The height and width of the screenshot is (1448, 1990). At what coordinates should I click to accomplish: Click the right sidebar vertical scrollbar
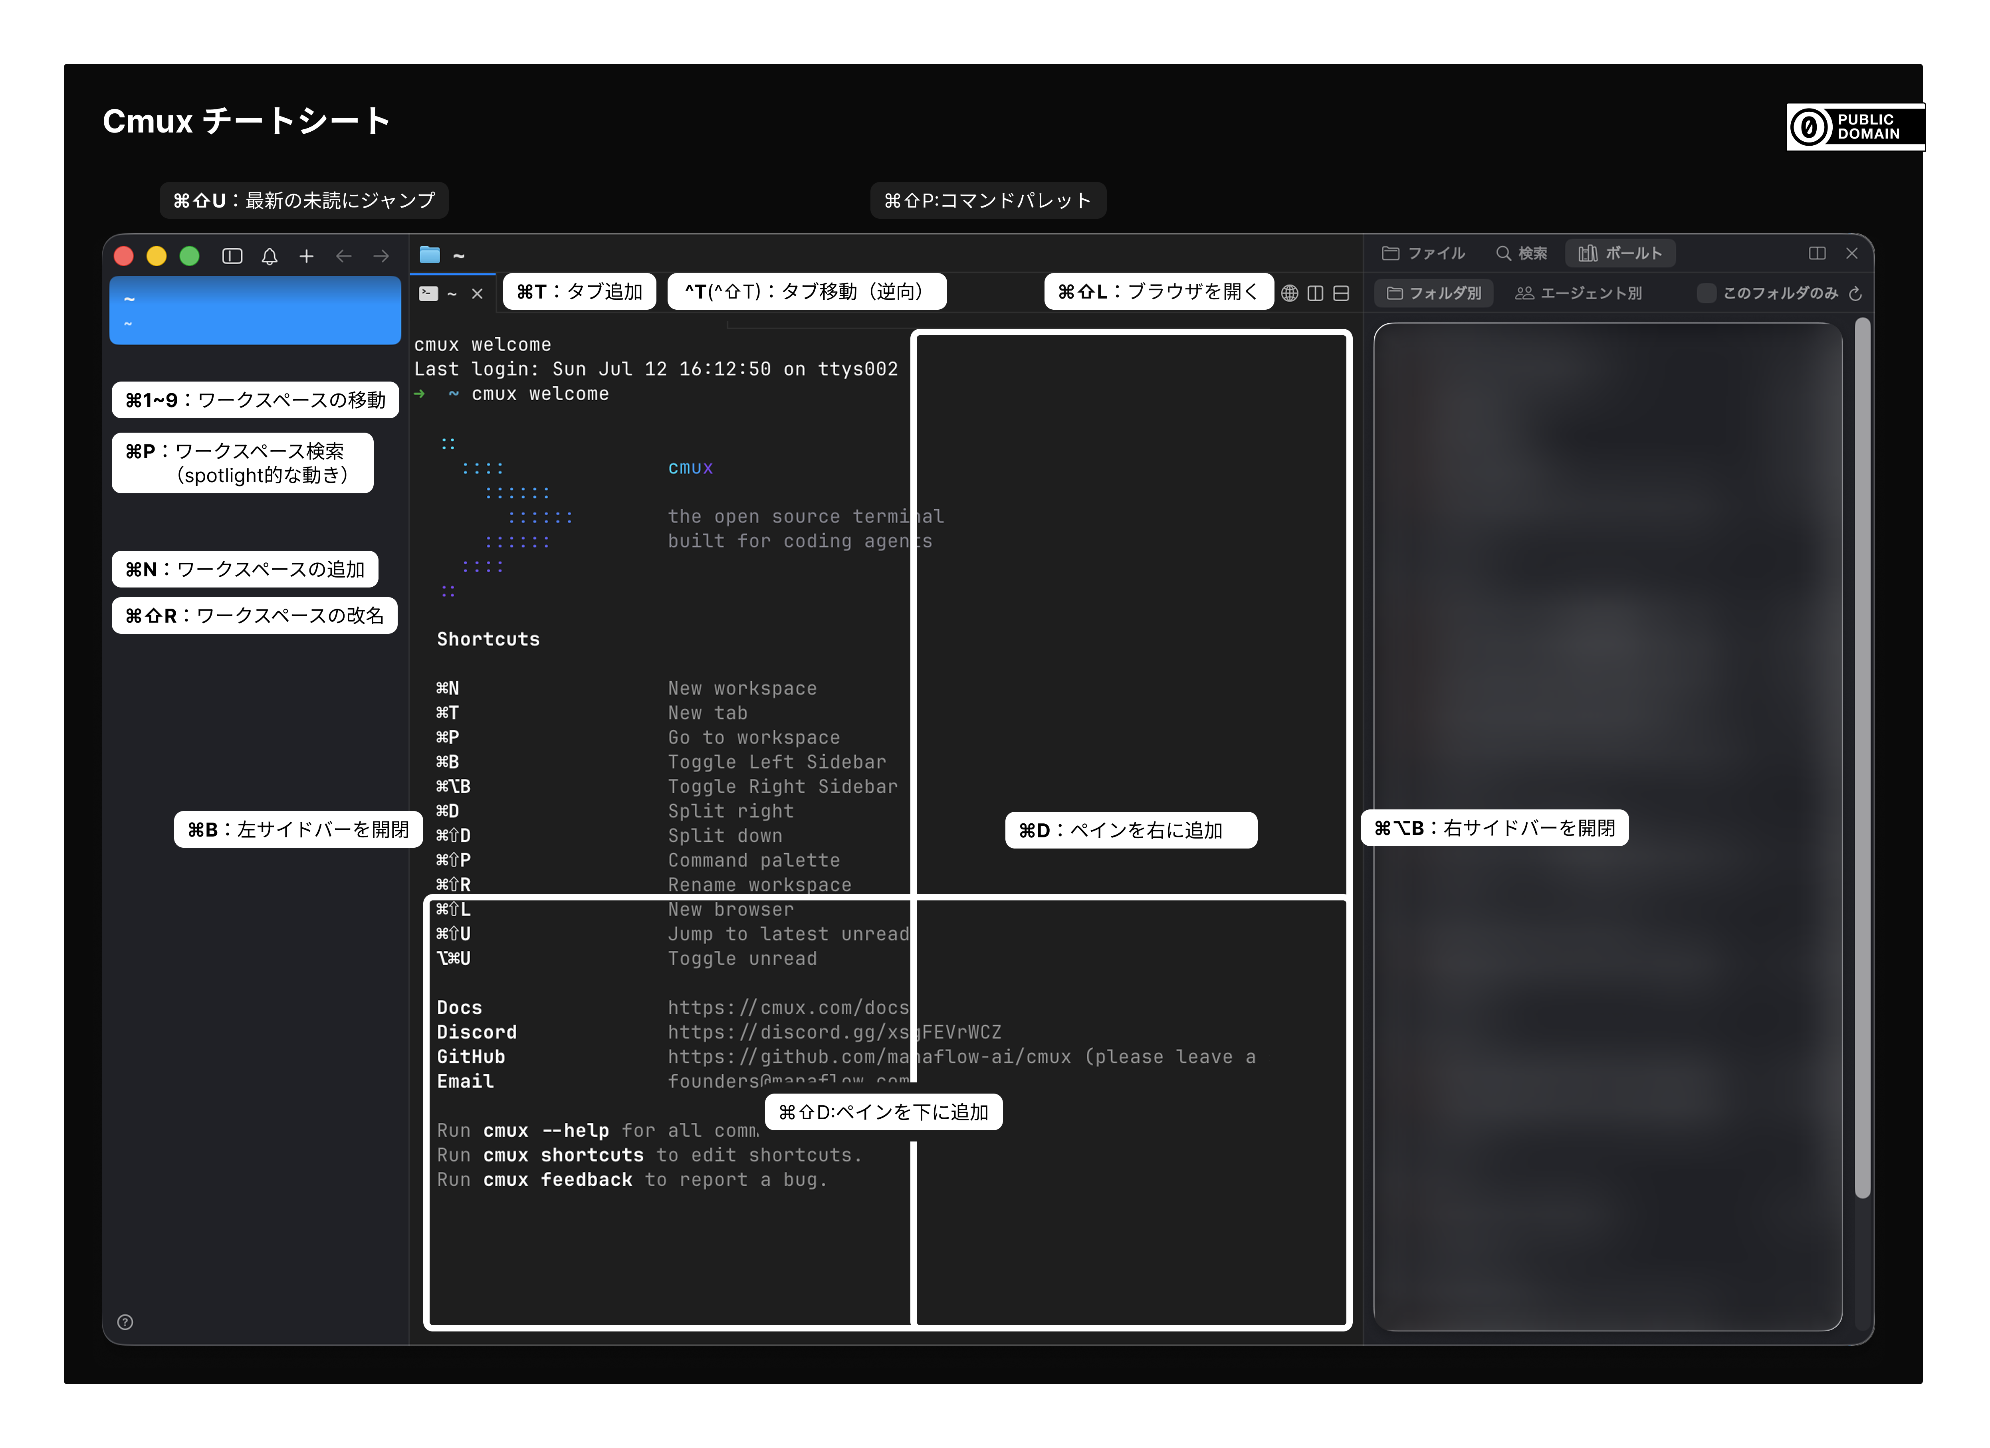pos(1863,759)
